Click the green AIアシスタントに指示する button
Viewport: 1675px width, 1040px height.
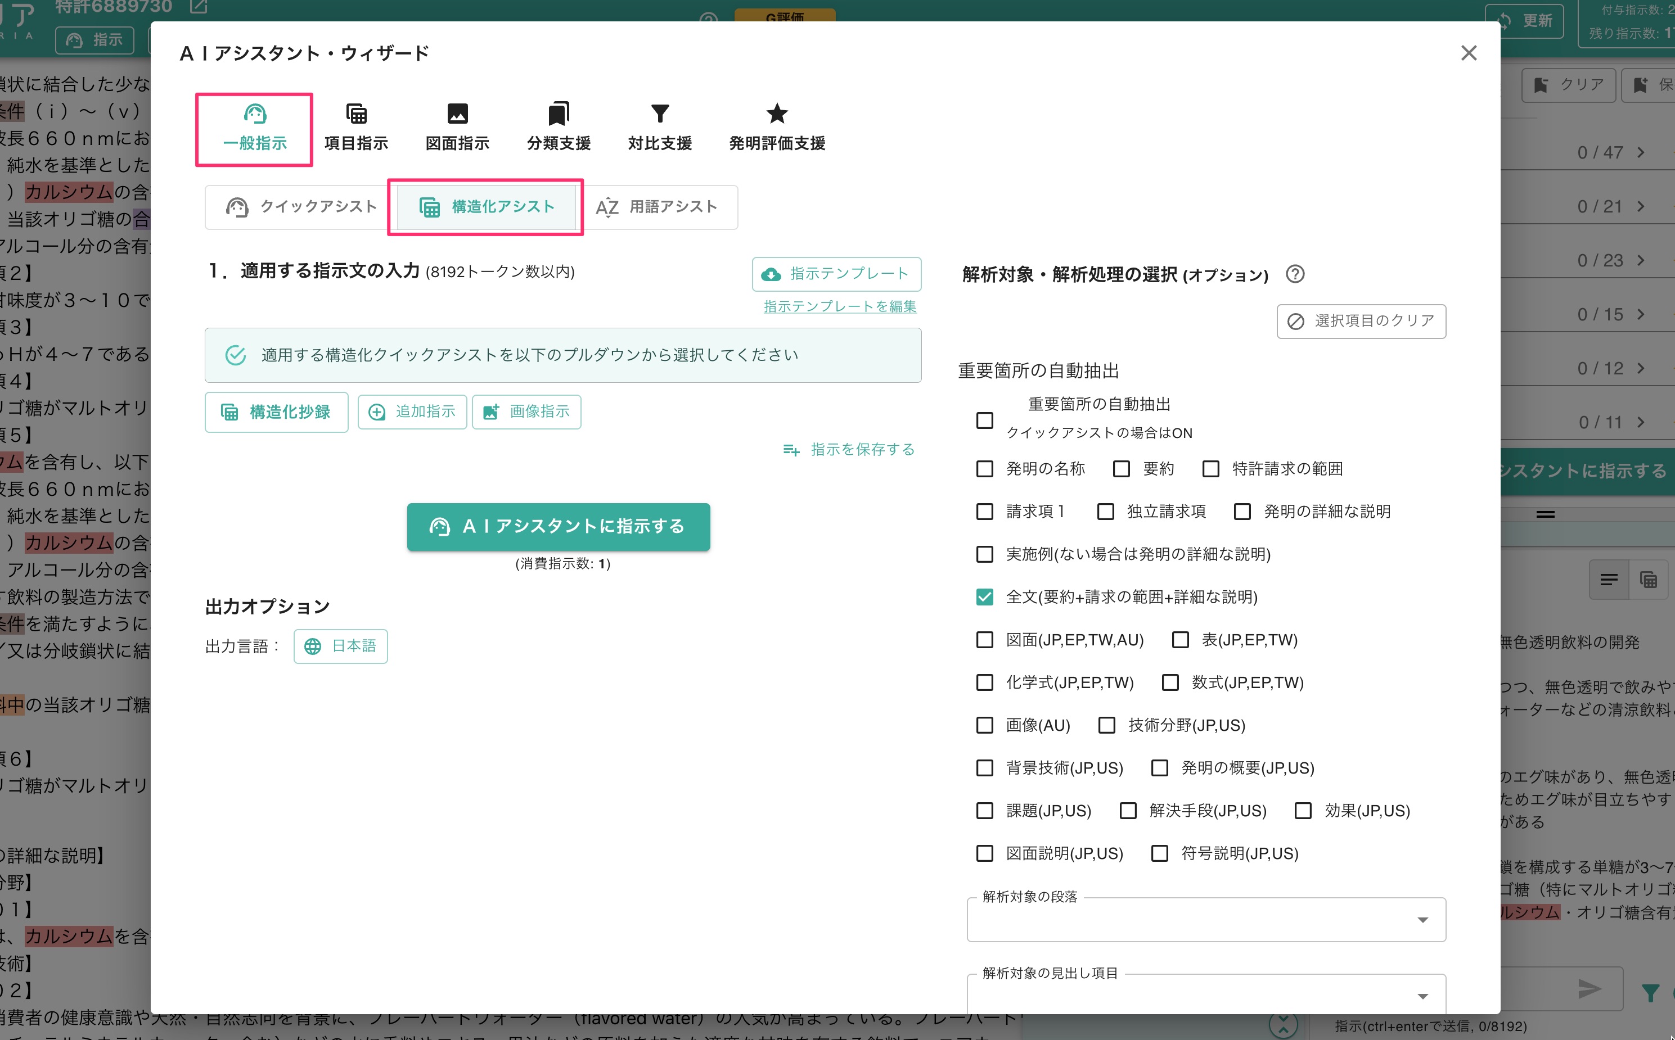tap(558, 526)
